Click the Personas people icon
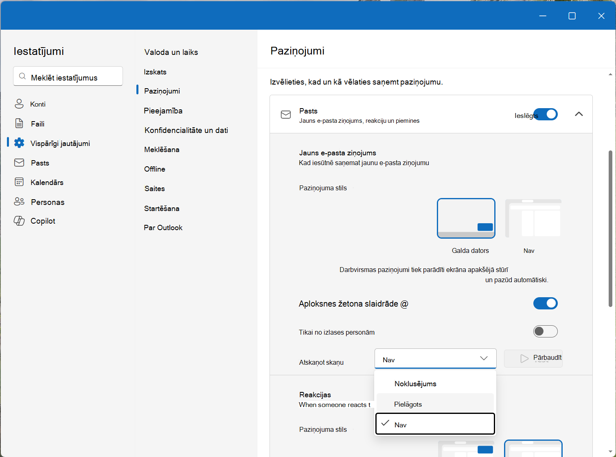 [19, 201]
